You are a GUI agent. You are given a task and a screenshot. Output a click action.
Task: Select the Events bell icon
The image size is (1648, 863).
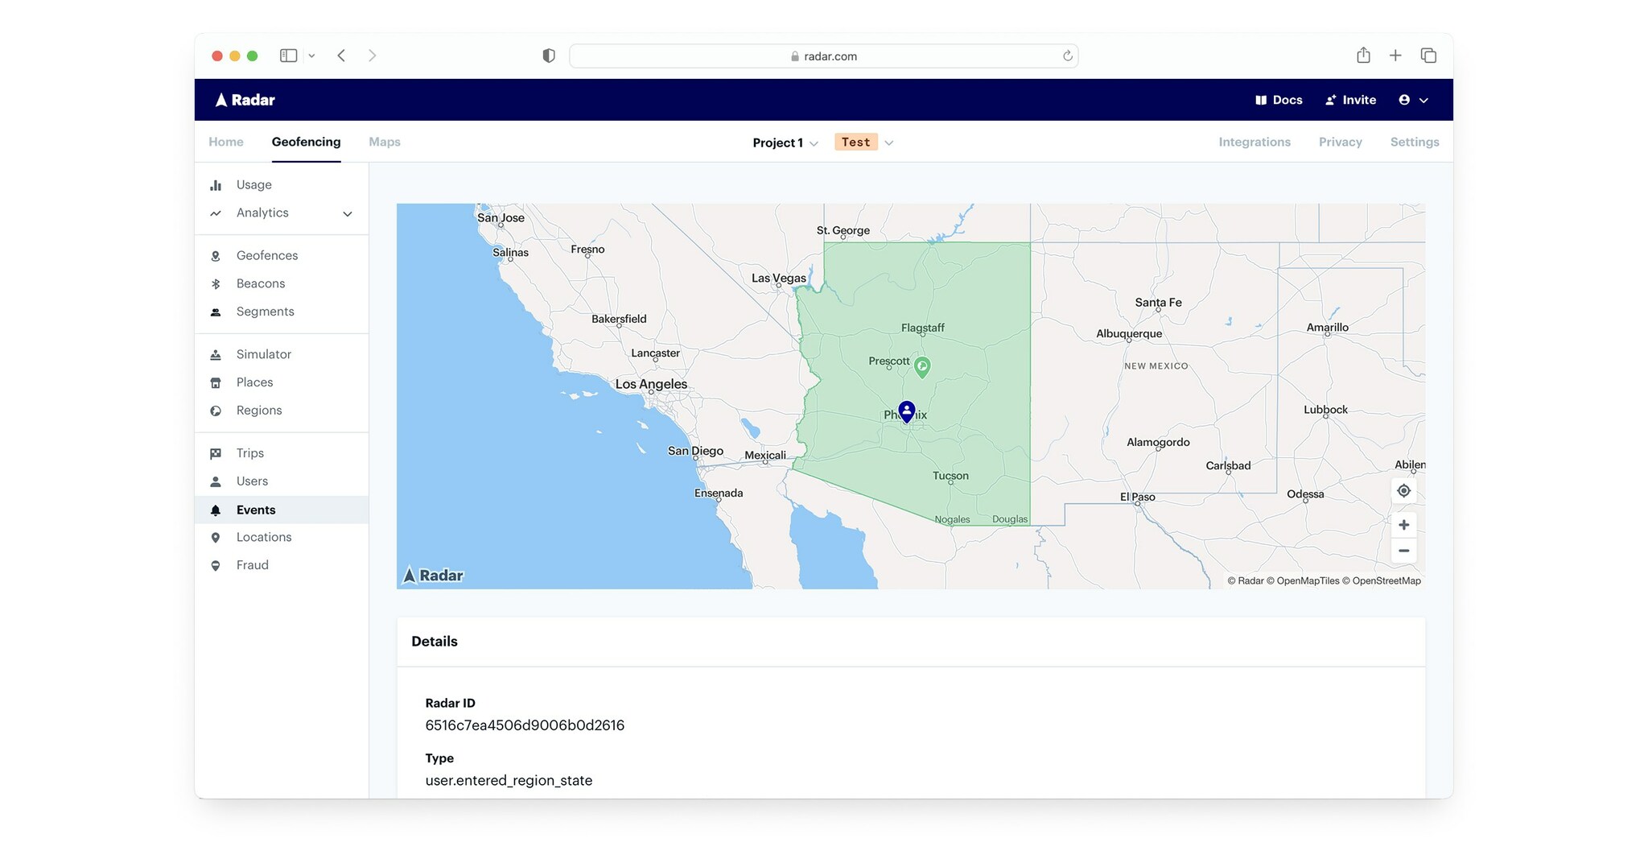[215, 510]
